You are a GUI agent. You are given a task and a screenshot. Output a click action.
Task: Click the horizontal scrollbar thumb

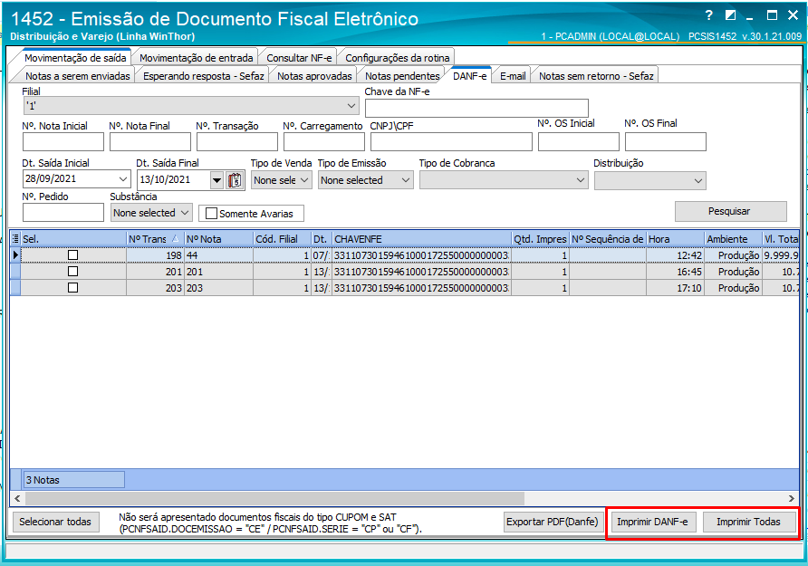point(274,498)
